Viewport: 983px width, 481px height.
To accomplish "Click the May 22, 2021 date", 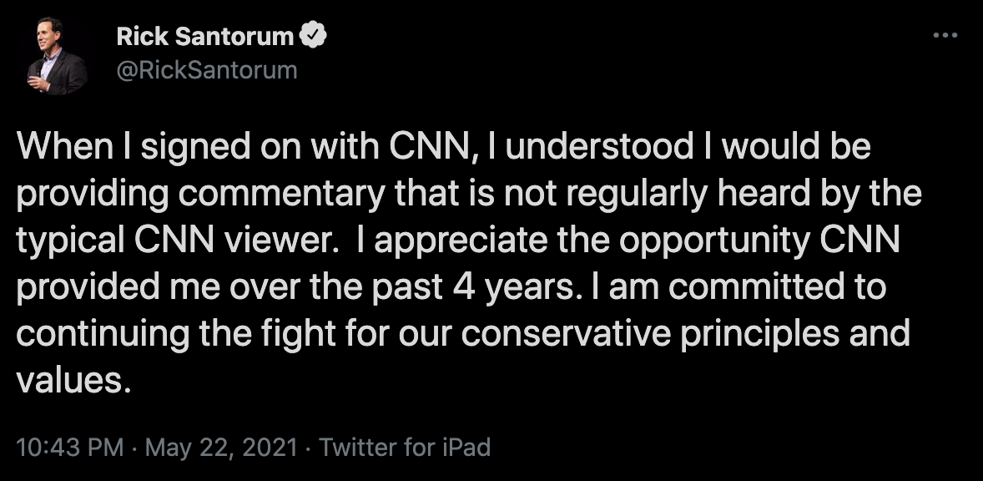I will (x=221, y=448).
